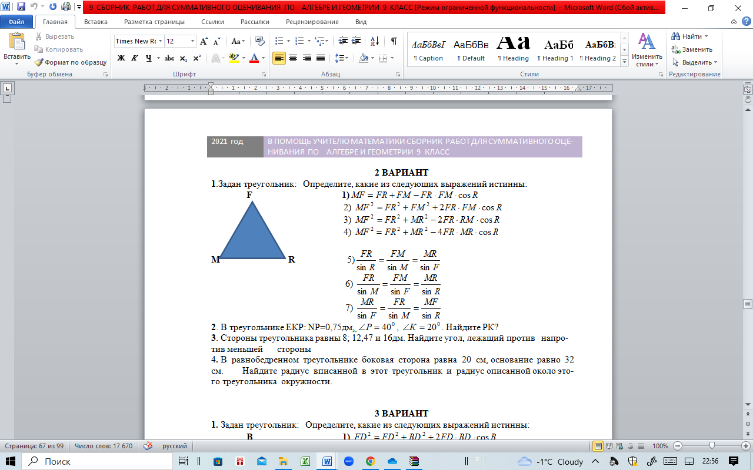Toggle italic formatting (К)
Image resolution: width=753 pixels, height=470 pixels.
pyautogui.click(x=135, y=58)
